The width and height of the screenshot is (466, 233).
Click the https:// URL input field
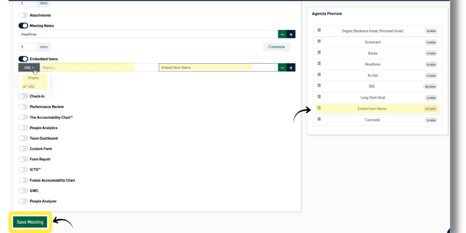pos(86,67)
